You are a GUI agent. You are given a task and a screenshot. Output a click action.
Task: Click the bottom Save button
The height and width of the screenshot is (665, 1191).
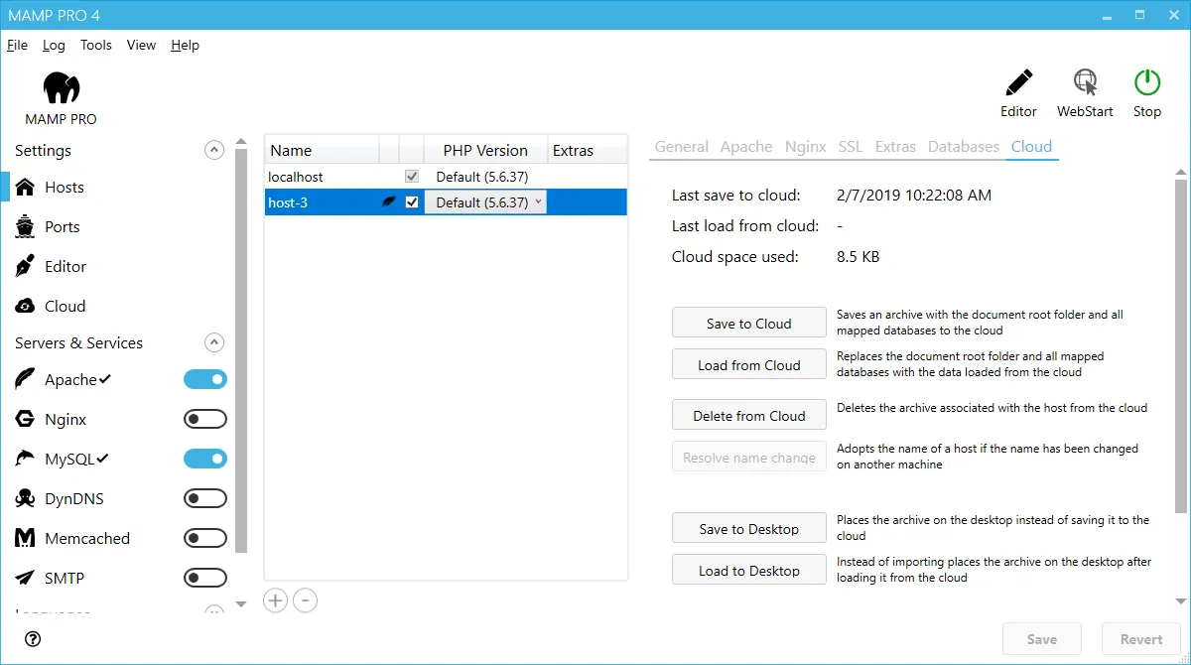[x=1042, y=639]
